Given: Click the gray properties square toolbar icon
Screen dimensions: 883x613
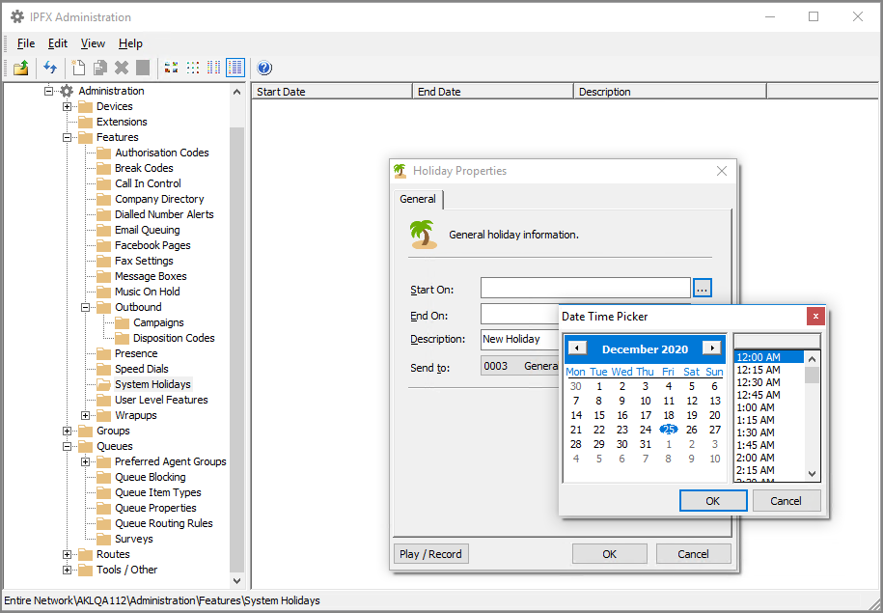Looking at the screenshot, I should (143, 69).
